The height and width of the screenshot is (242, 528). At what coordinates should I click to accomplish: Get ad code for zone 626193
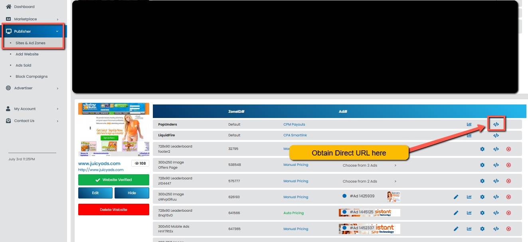pyautogui.click(x=496, y=197)
